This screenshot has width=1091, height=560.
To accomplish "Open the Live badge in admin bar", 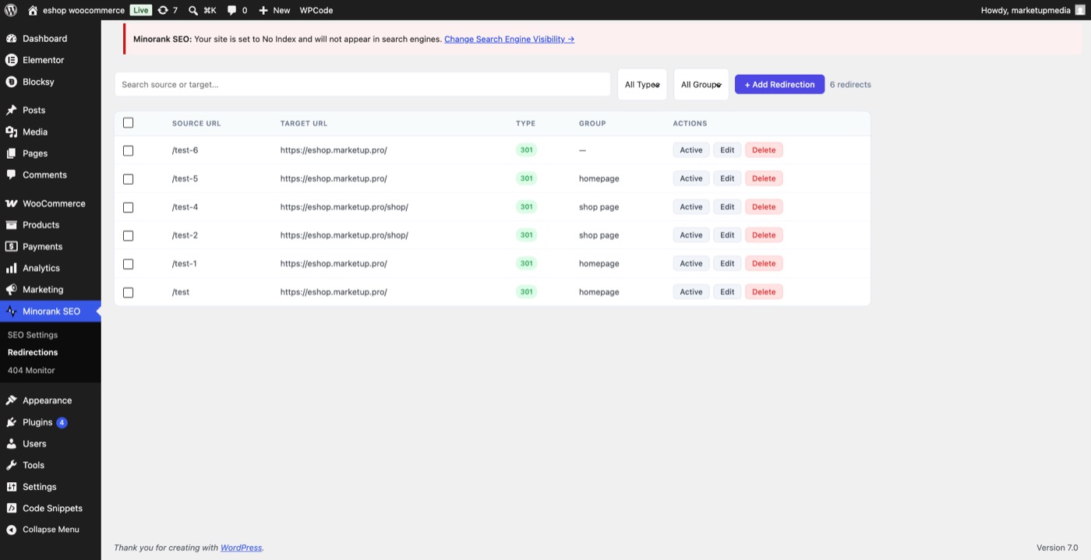I will coord(141,10).
